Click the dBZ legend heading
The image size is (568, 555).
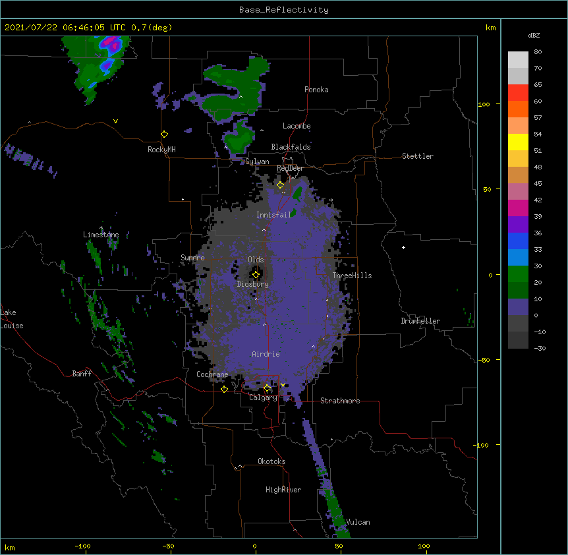[534, 35]
